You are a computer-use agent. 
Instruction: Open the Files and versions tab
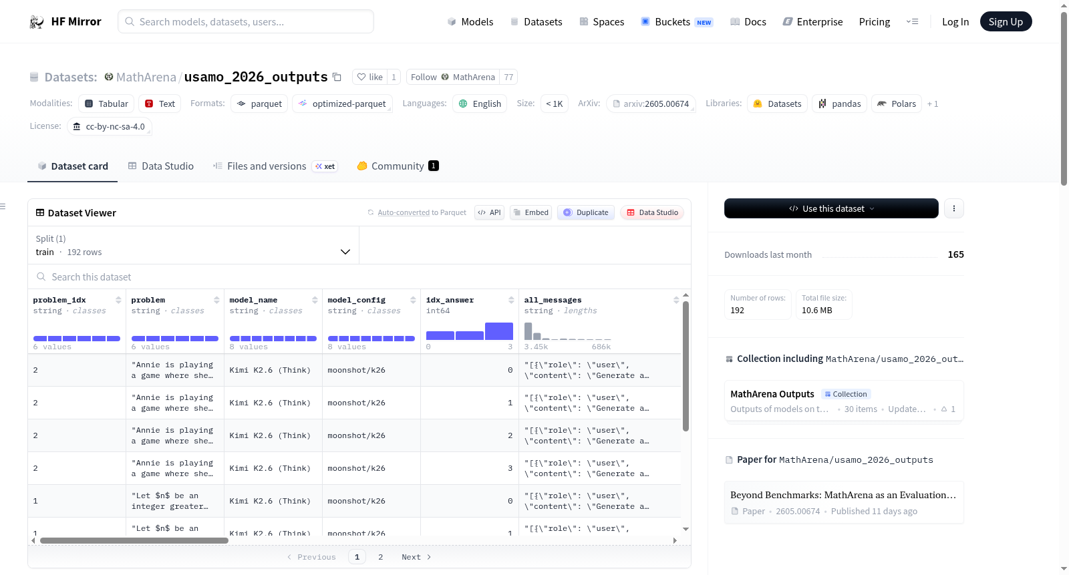[275, 166]
